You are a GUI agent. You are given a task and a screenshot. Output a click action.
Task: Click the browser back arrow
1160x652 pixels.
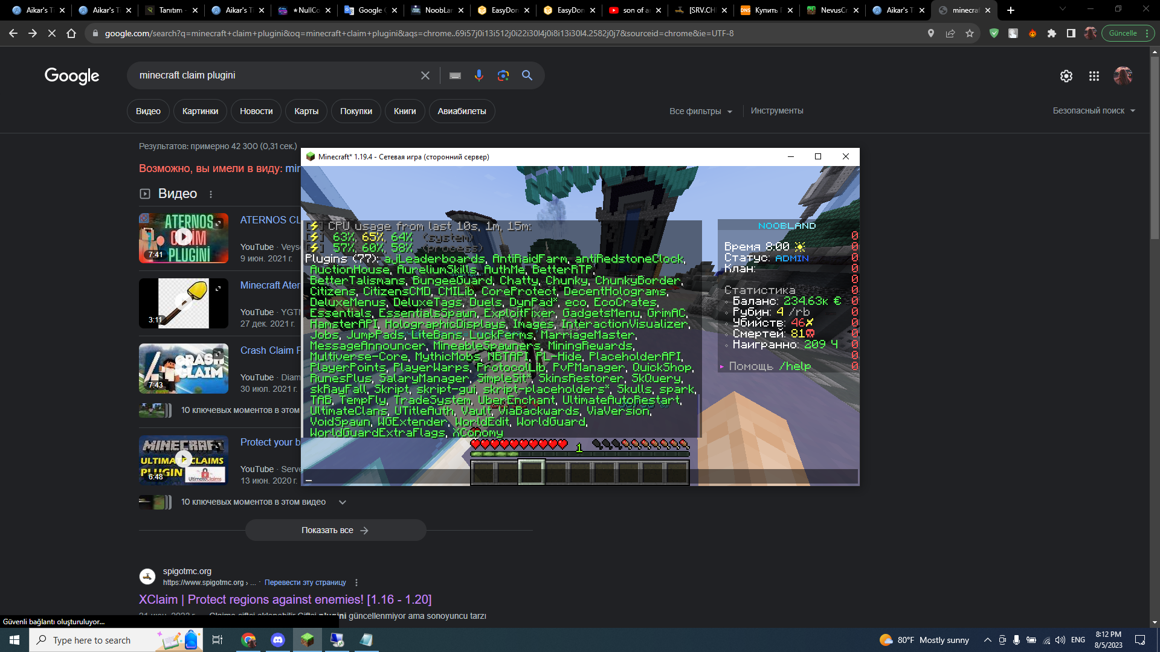(x=13, y=33)
